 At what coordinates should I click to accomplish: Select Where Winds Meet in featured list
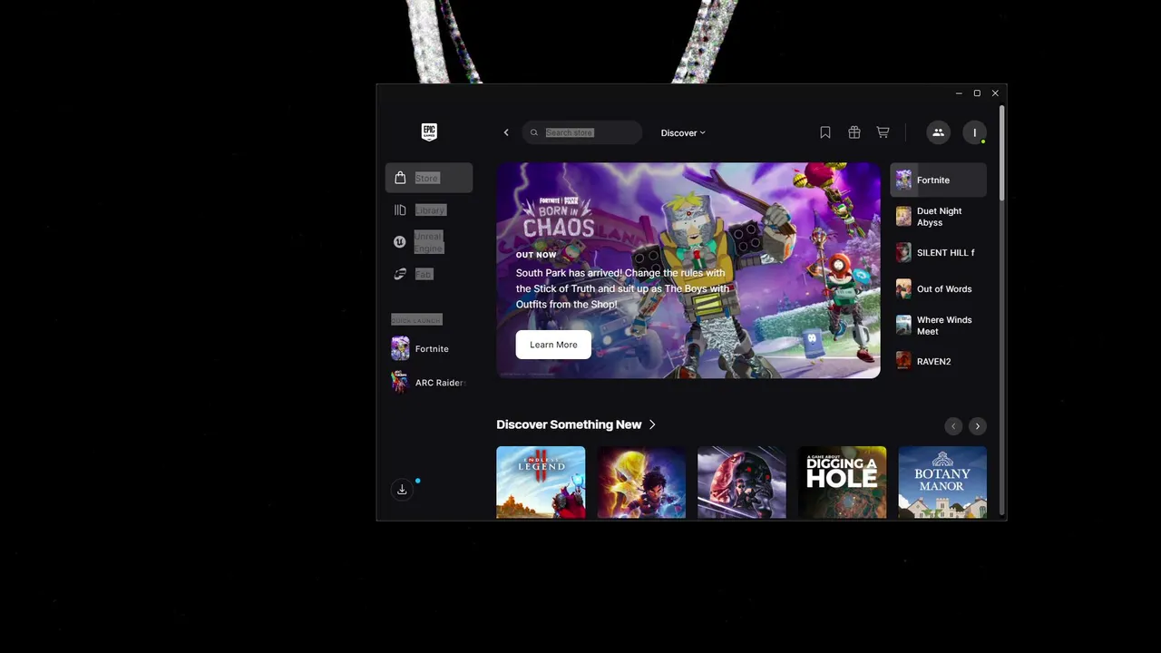(x=938, y=325)
